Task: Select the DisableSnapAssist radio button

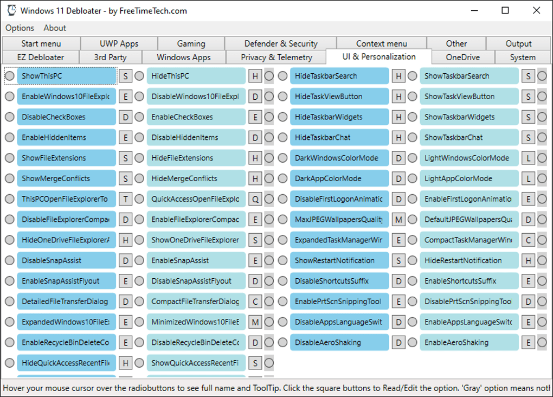Action: coord(10,260)
